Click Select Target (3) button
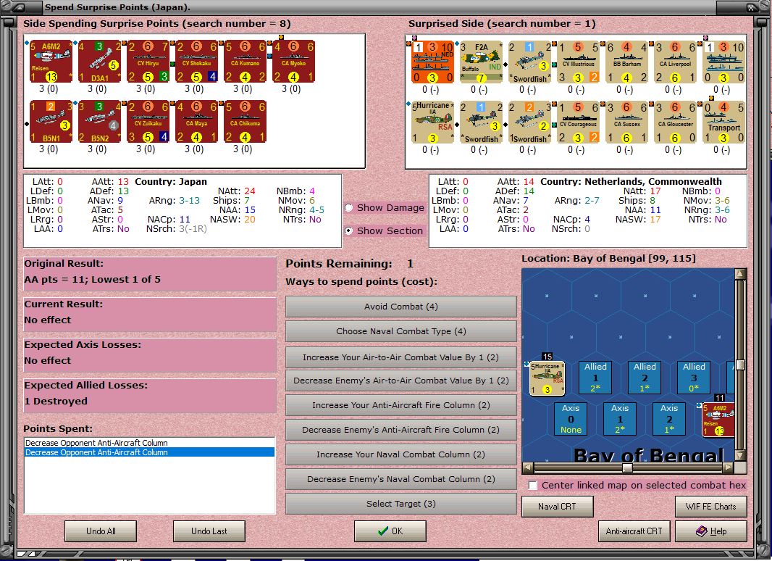Image resolution: width=772 pixels, height=561 pixels. 400,504
